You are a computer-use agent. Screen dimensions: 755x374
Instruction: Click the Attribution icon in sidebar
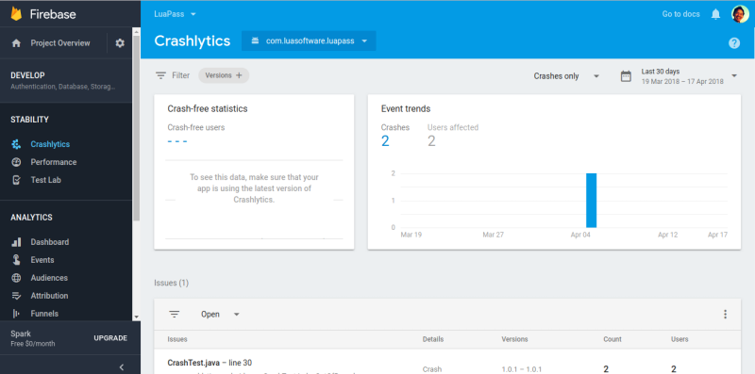coord(16,296)
